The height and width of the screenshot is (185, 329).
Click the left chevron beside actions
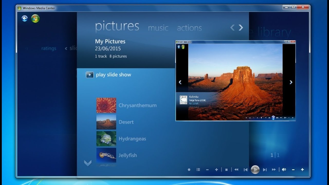click(x=232, y=27)
